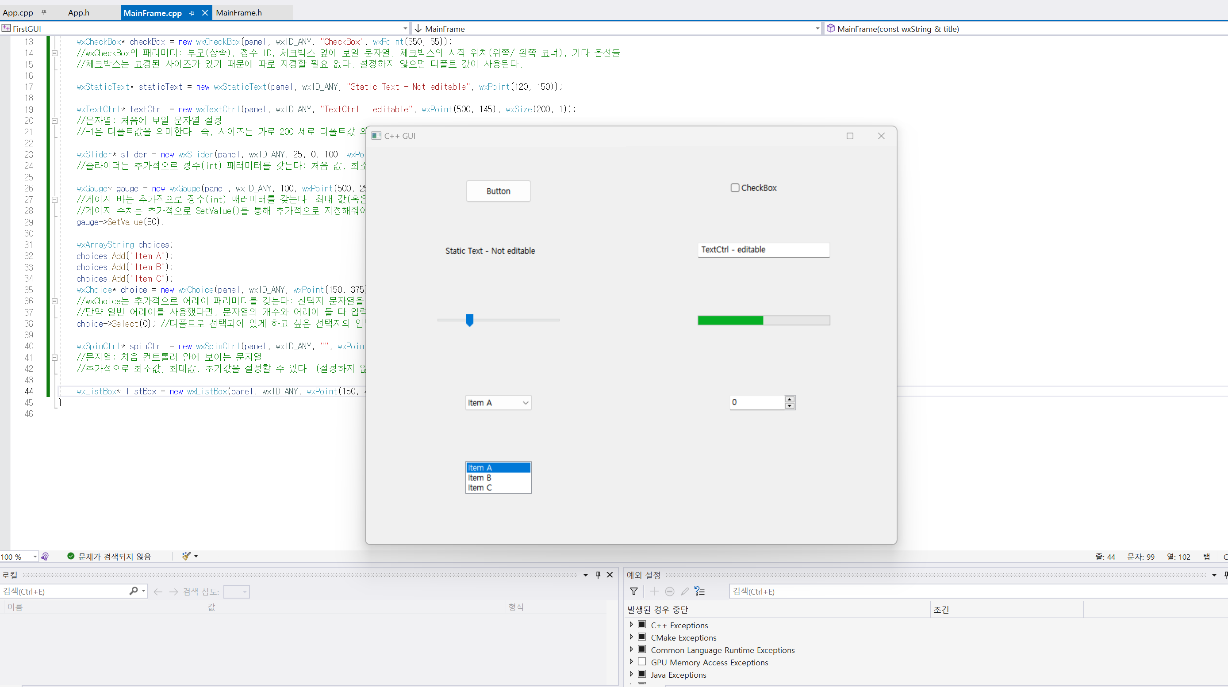Open the 100 % zoom dropdown

[35, 557]
